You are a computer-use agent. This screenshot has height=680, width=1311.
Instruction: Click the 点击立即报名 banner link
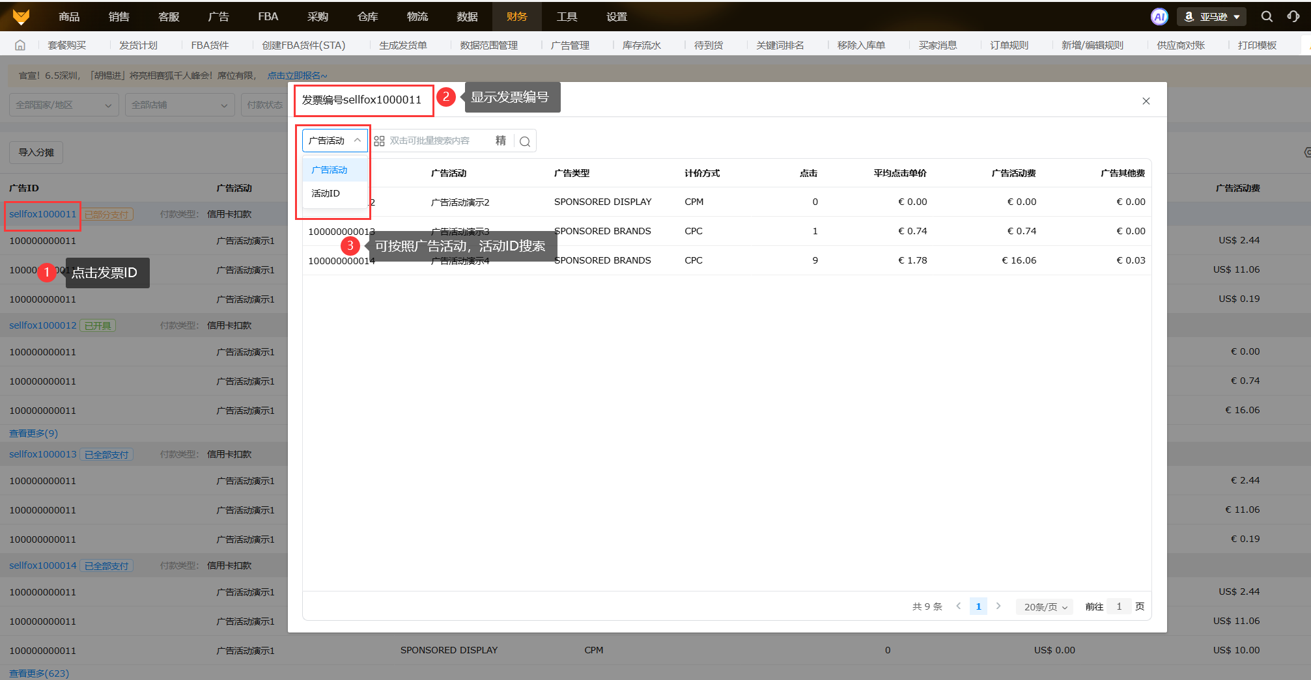click(x=297, y=75)
